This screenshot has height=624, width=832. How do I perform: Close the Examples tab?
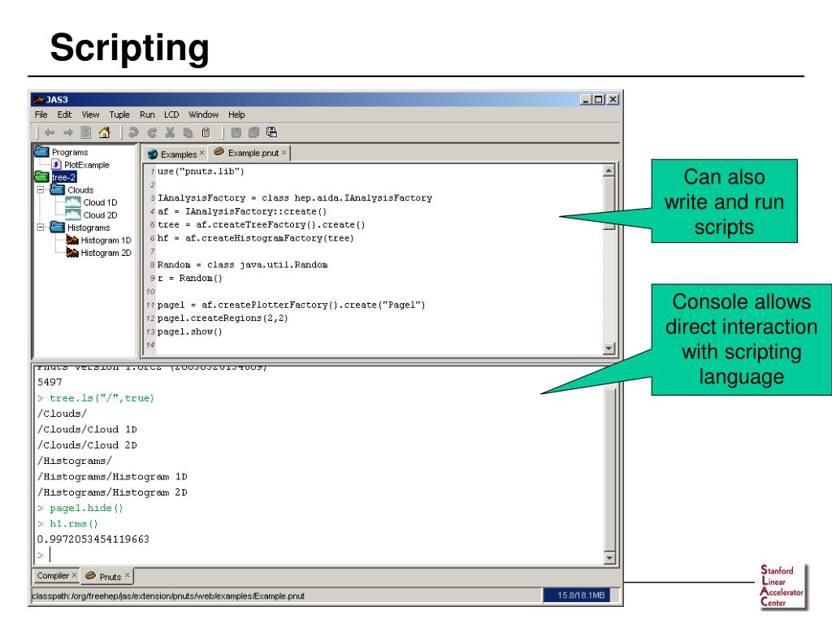pos(201,153)
